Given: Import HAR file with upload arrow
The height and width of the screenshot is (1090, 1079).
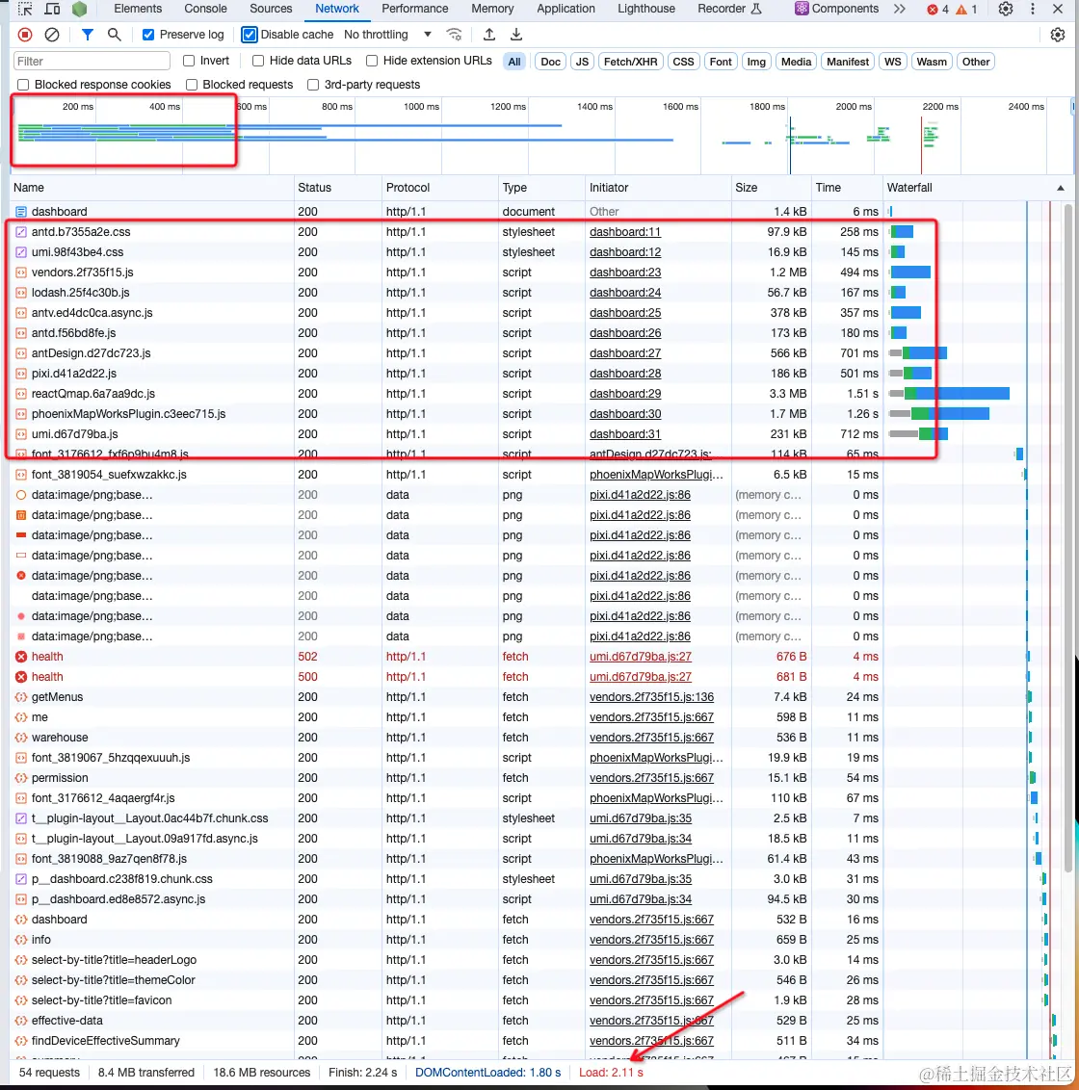Looking at the screenshot, I should [489, 35].
